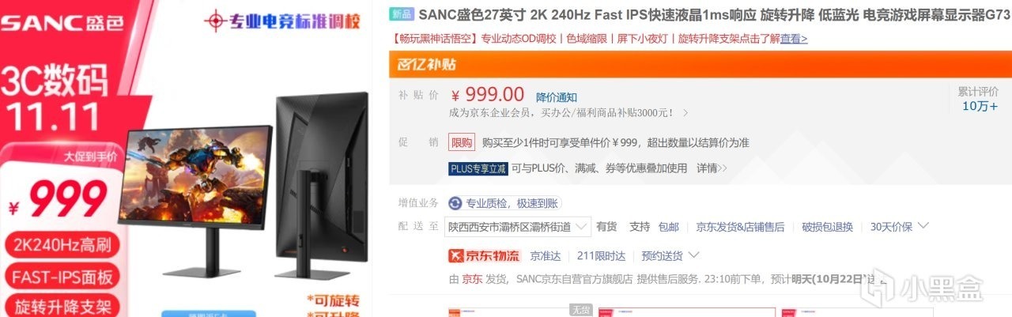Click the PLUS专享立减 badge
Image resolution: width=1012 pixels, height=317 pixels.
pyautogui.click(x=477, y=168)
